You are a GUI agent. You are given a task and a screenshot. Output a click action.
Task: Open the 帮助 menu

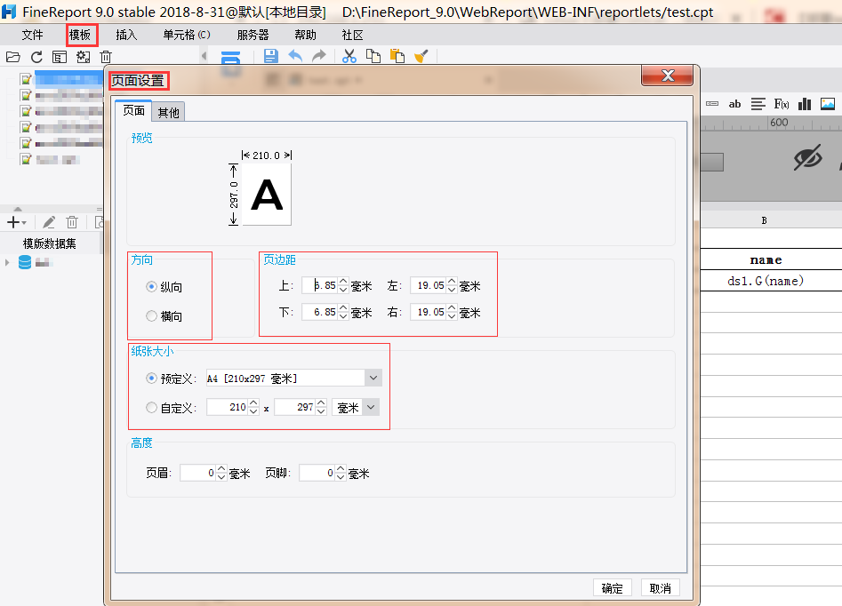[306, 35]
